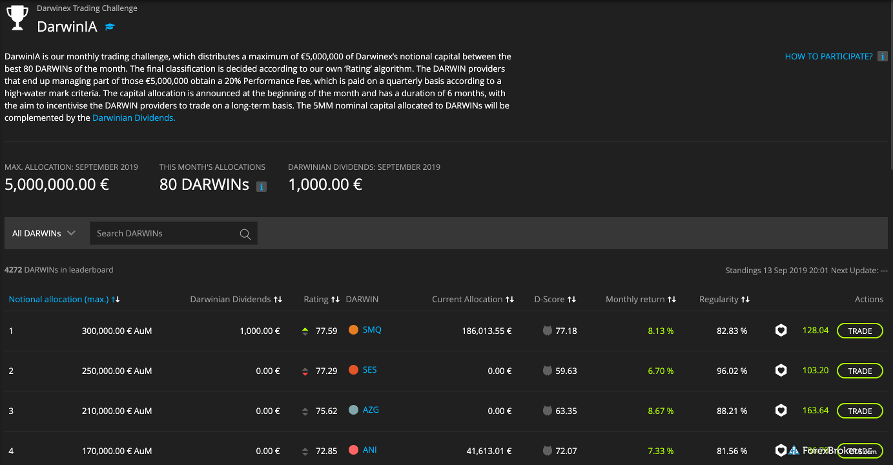Click the SES red-orange circle icon
The width and height of the screenshot is (893, 465).
353,370
